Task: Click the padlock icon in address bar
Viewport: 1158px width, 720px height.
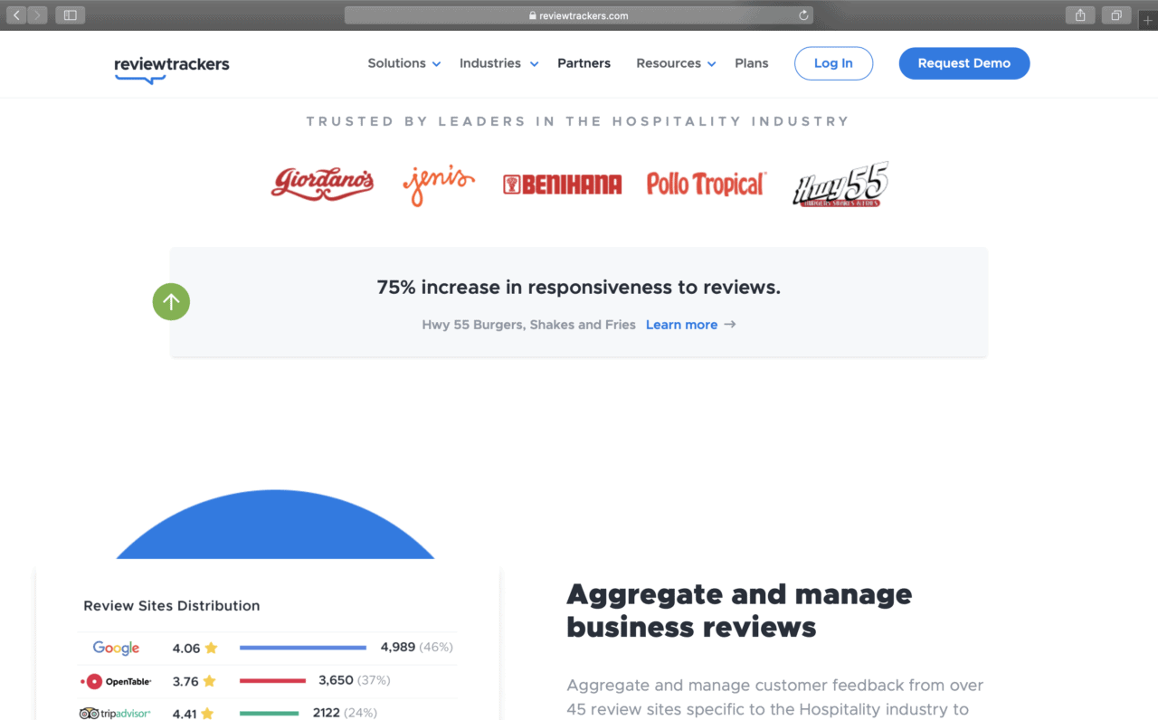Action: point(532,15)
